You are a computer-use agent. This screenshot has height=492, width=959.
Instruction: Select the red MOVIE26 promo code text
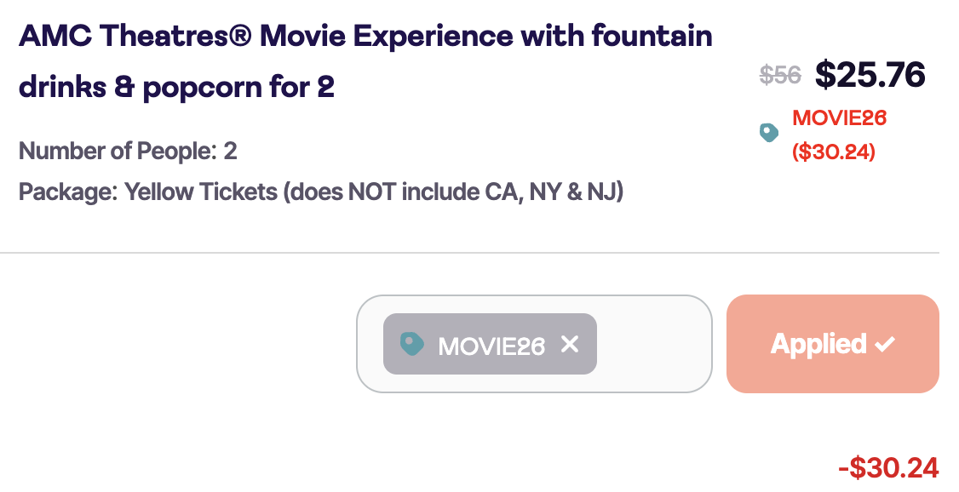tap(839, 118)
